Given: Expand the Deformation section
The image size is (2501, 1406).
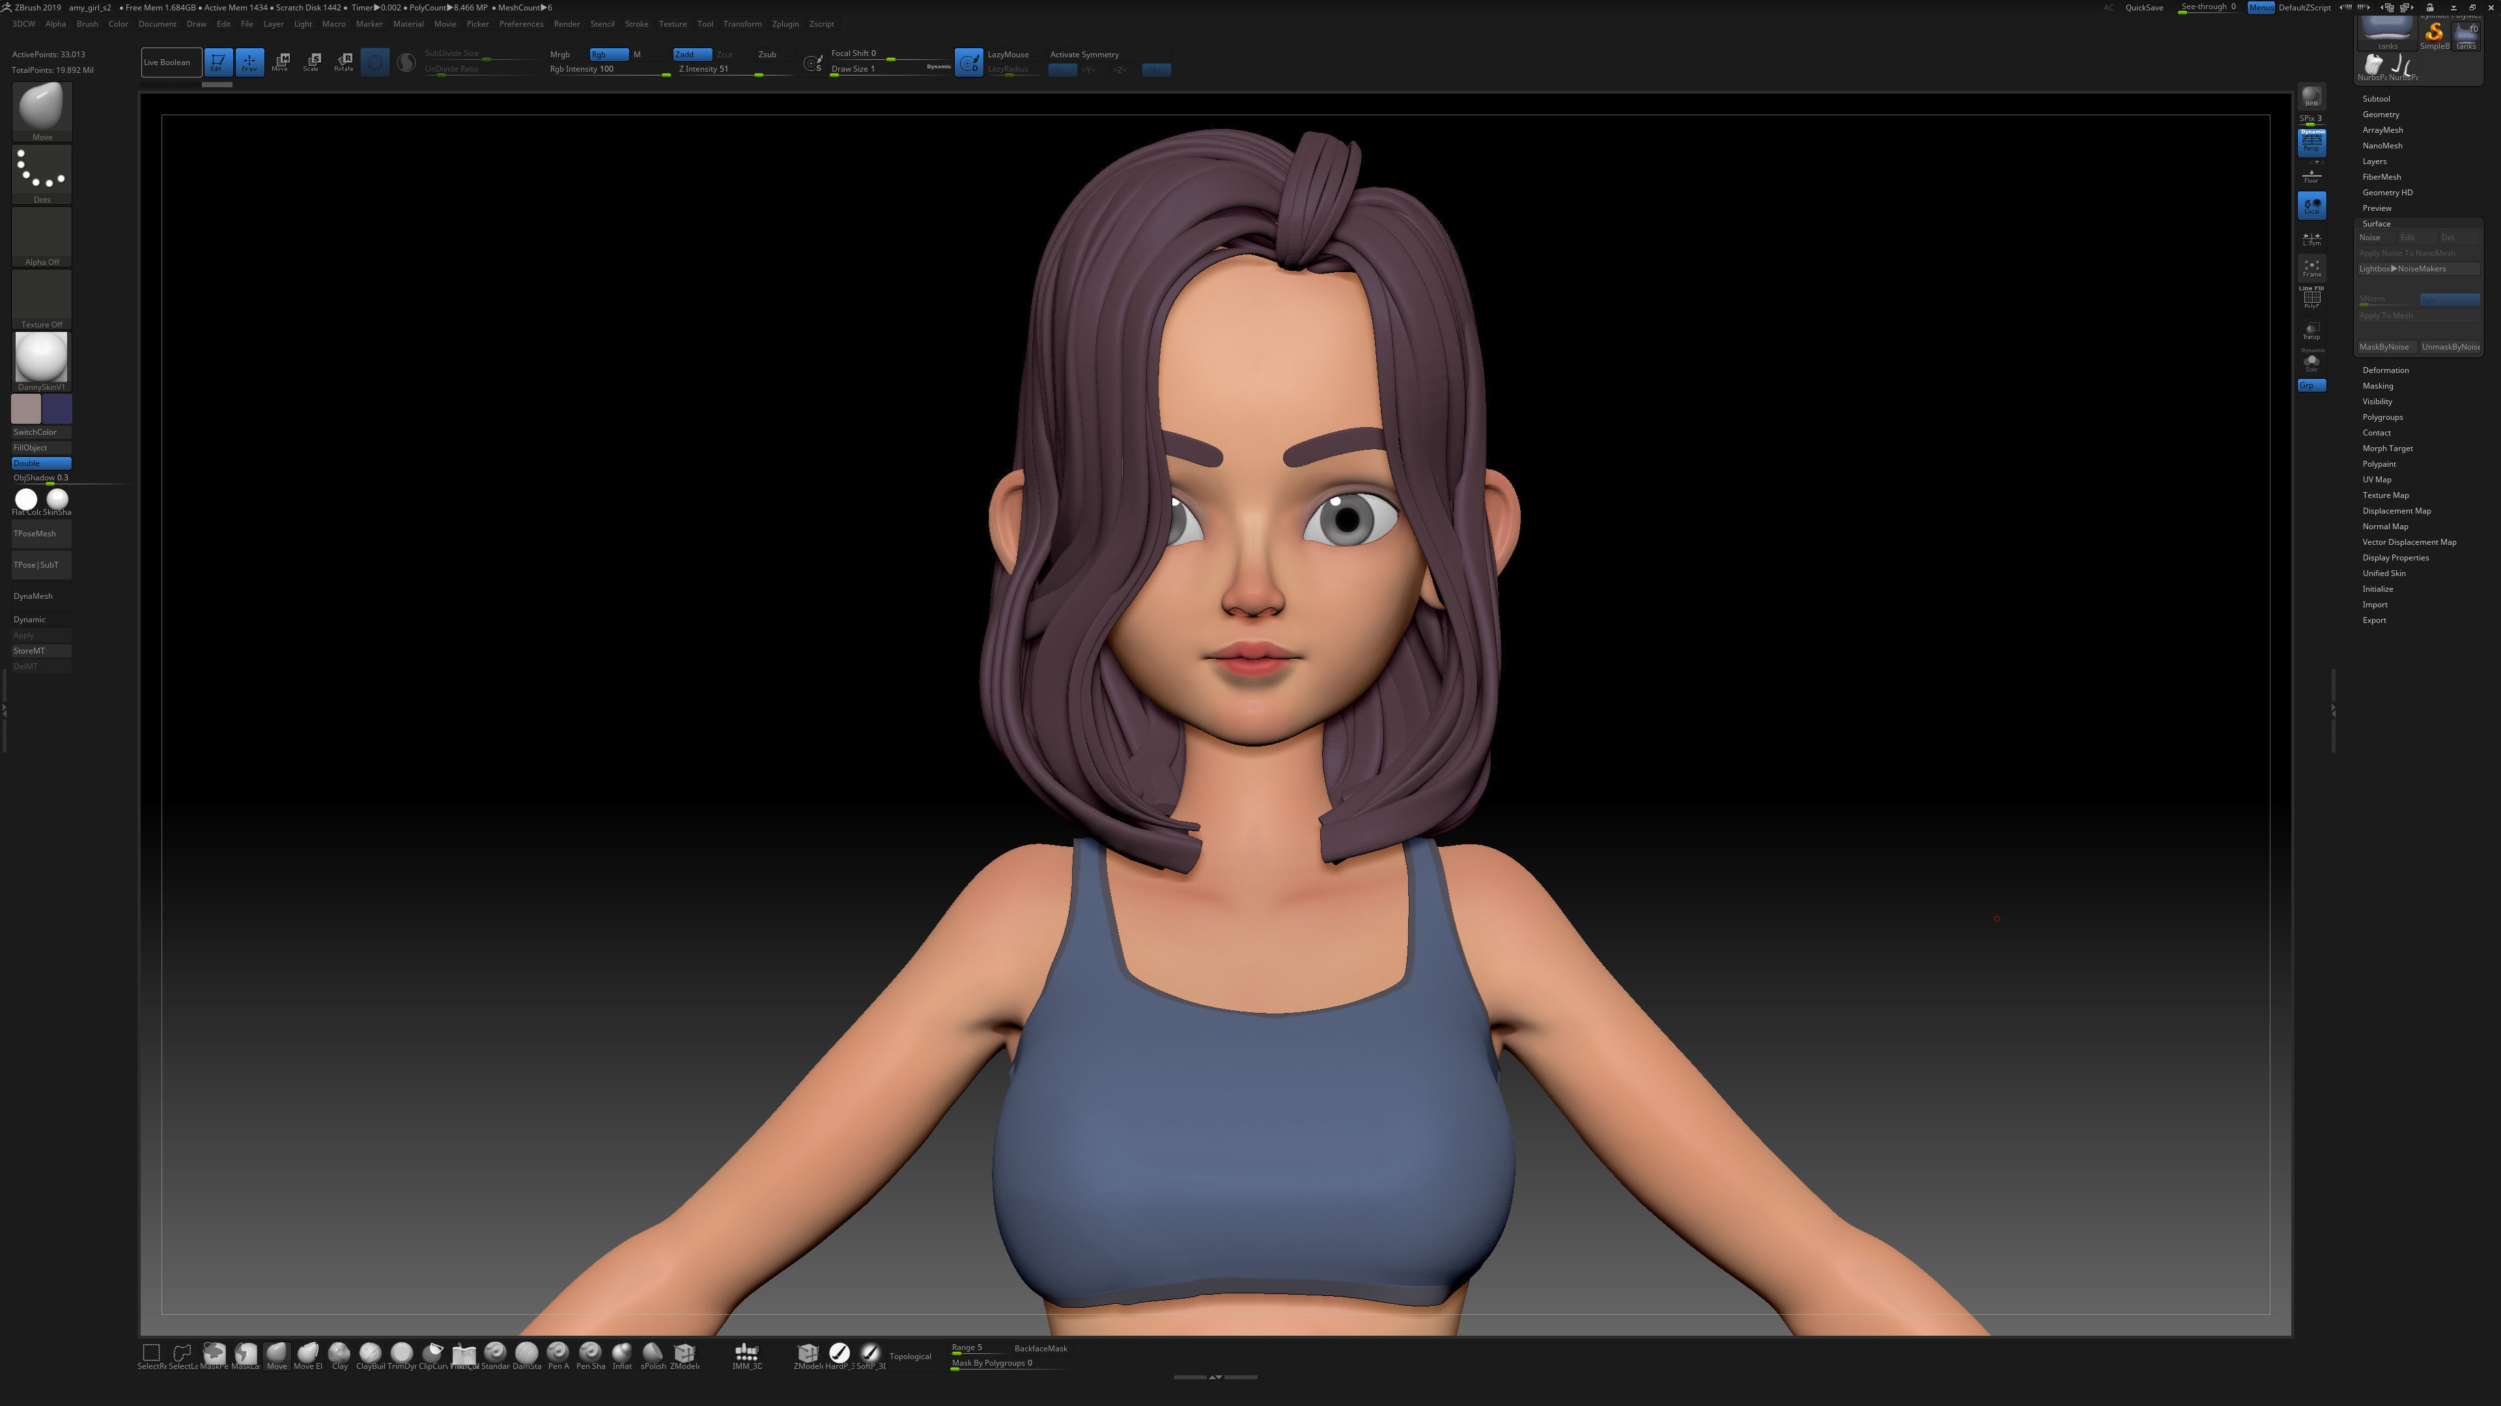Looking at the screenshot, I should (x=2386, y=370).
